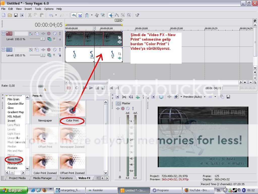Click the Record button in the transport bar

pos(69,88)
